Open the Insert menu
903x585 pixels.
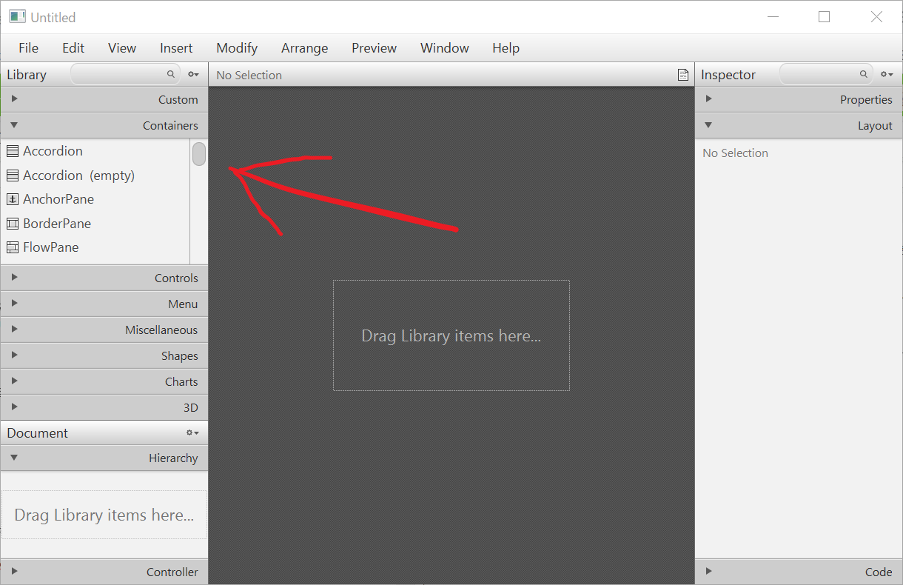176,48
